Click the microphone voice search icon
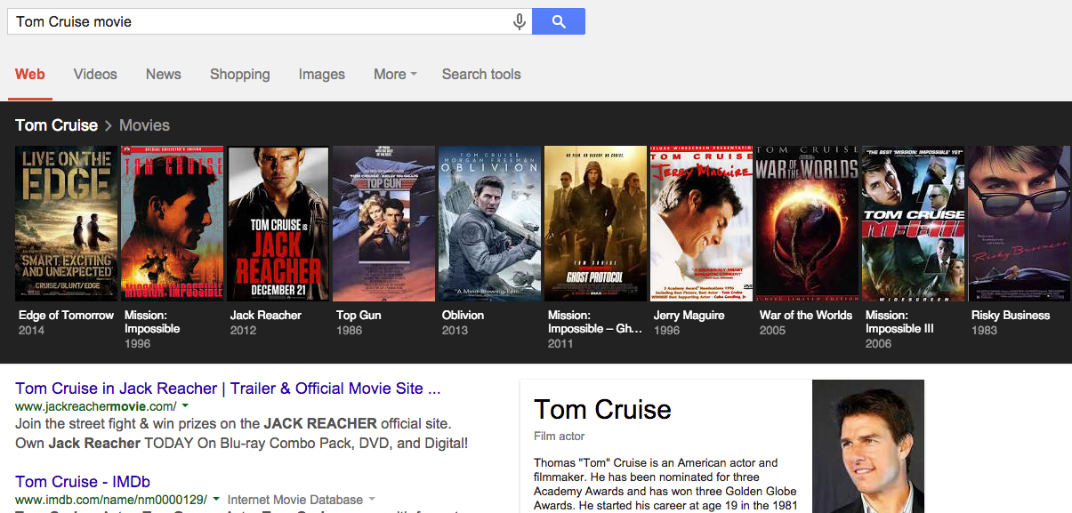The width and height of the screenshot is (1072, 513). tap(520, 22)
